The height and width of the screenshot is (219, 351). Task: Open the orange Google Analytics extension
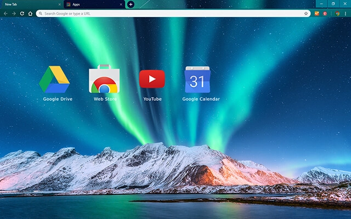point(317,14)
